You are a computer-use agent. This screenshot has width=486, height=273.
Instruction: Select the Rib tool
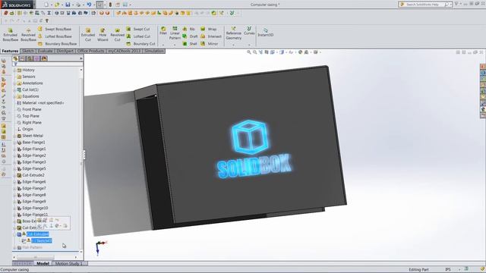(189, 29)
